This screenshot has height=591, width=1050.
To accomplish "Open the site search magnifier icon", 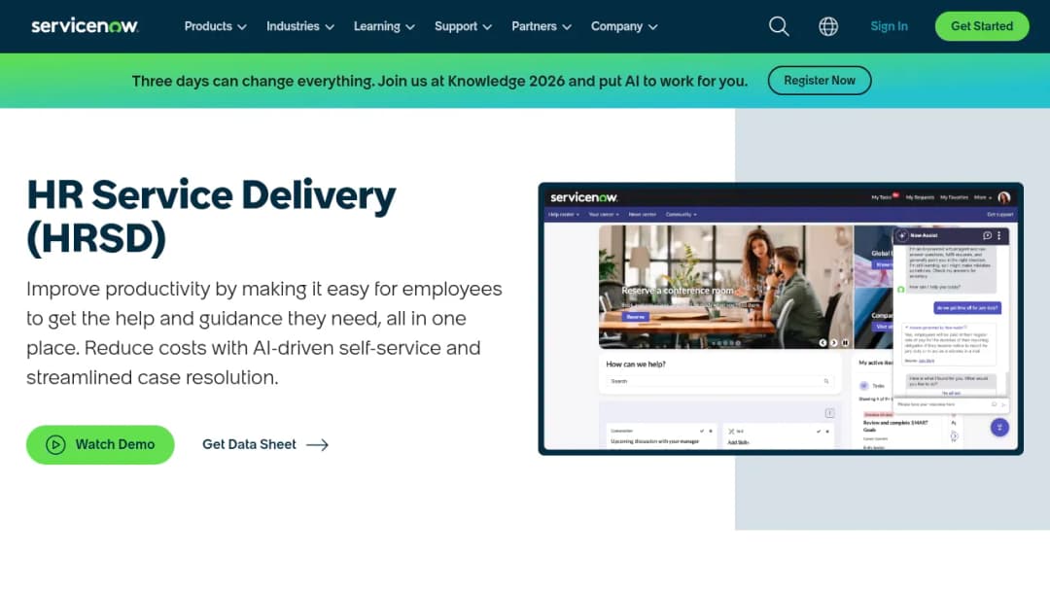I will (x=779, y=26).
